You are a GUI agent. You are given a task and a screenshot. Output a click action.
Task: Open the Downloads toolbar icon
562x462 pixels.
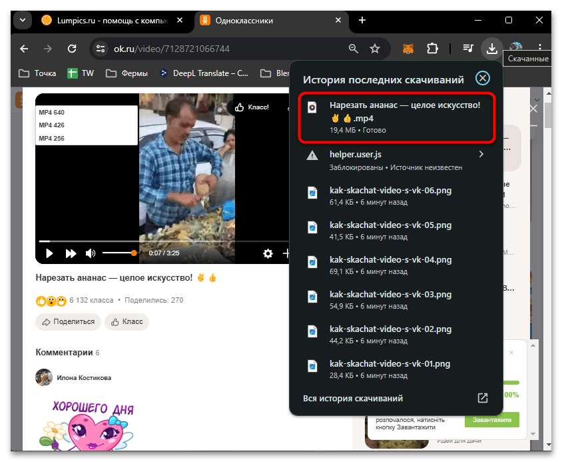tap(492, 48)
